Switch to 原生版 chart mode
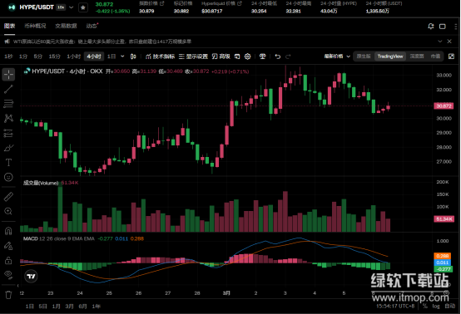Image resolution: width=461 pixels, height=314 pixels. 364,56
